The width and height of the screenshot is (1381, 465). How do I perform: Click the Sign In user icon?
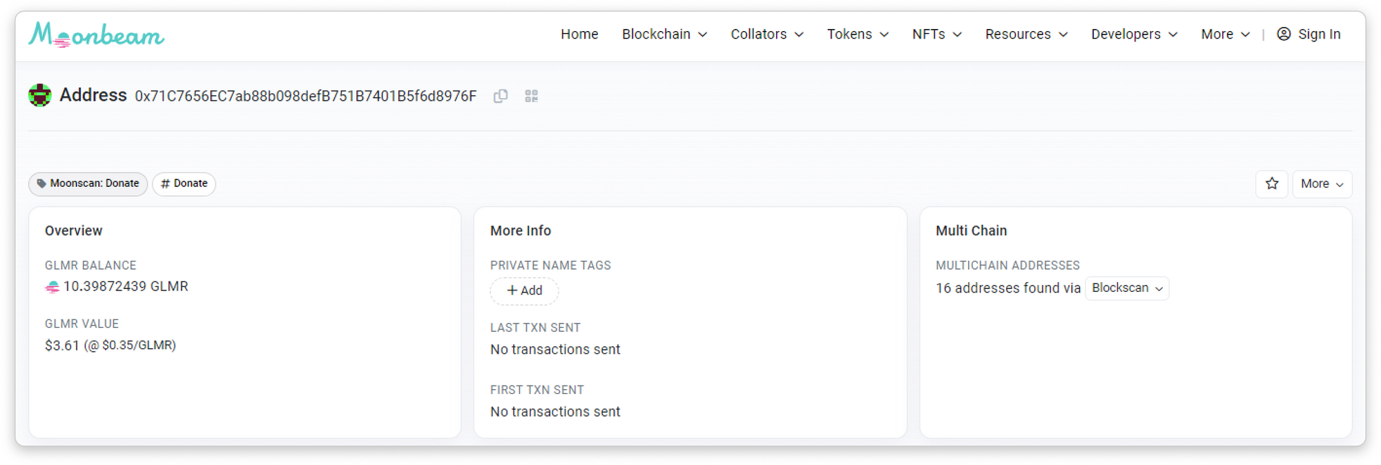pyautogui.click(x=1284, y=34)
